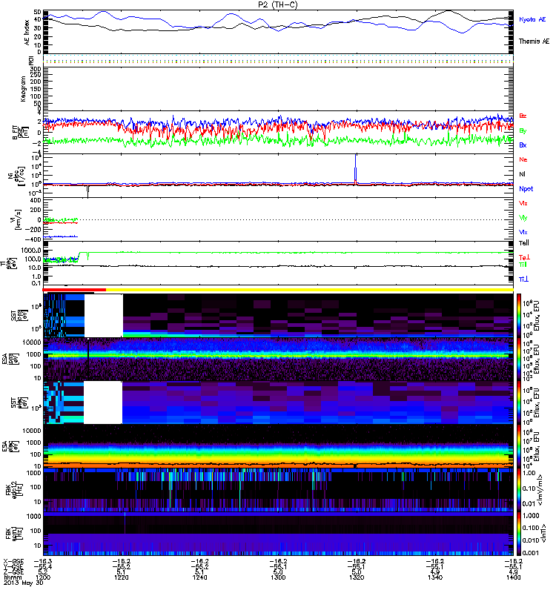Click the ROI panel label
This screenshot has height=593, width=556.
click(x=31, y=60)
